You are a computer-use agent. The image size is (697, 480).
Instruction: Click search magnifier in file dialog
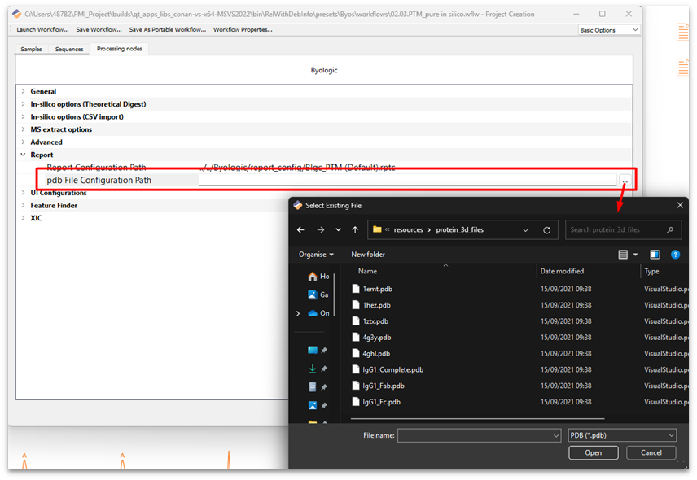click(x=670, y=229)
